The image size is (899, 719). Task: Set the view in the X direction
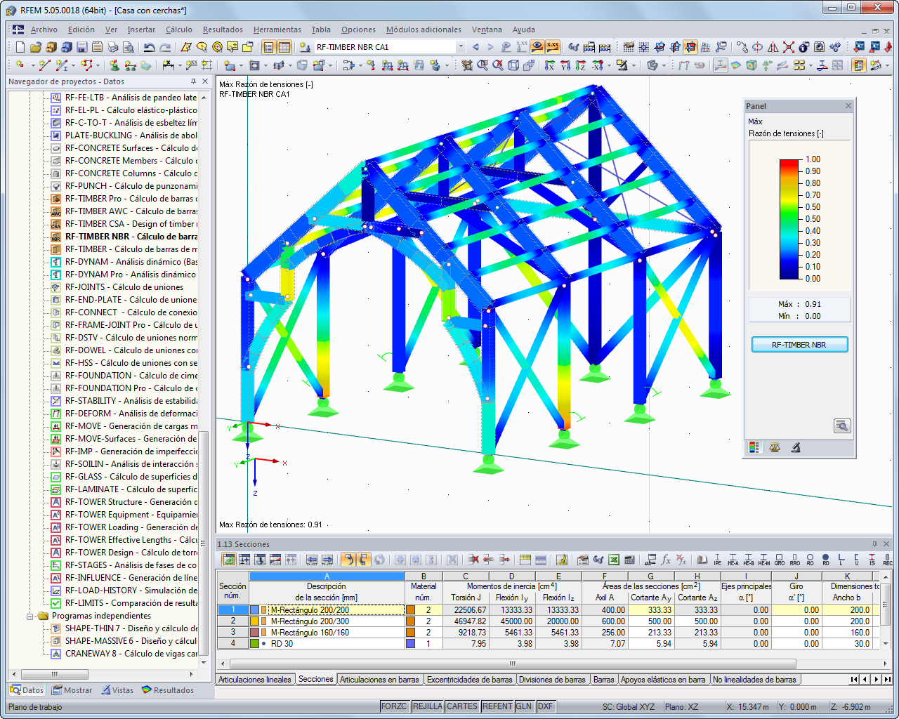coord(550,65)
